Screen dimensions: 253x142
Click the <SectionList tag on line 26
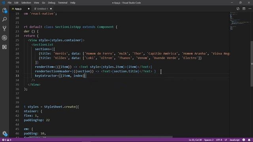pyautogui.click(x=42, y=45)
